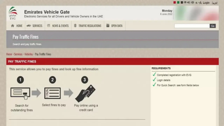Screen dimensions: 224x126
Task: Open the Home menu item
Action: click(17, 26)
